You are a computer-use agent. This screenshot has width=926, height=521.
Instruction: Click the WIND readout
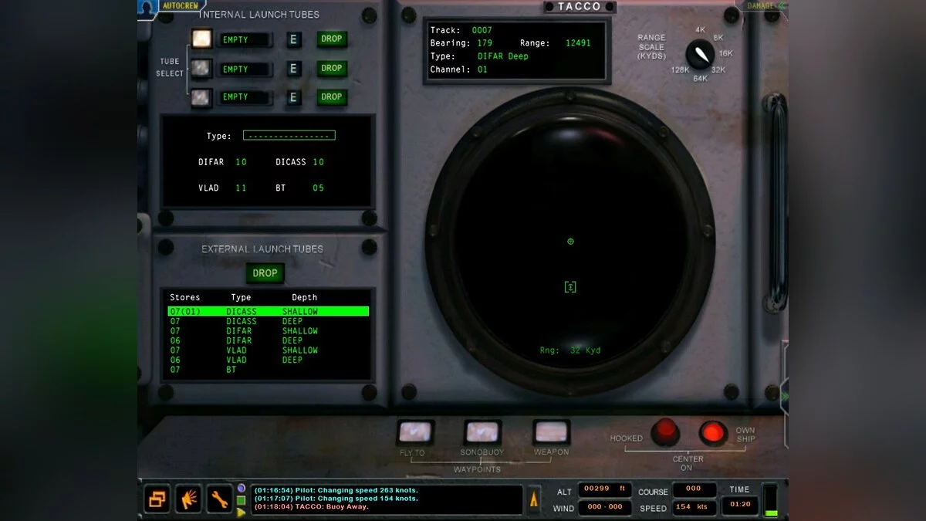(605, 507)
